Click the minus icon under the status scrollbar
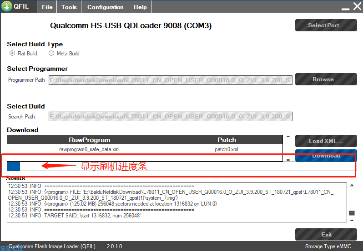The image size is (363, 251). pos(352,220)
